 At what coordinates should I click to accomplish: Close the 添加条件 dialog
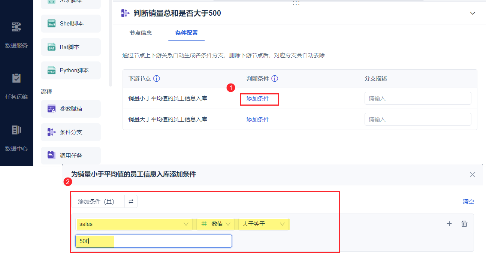(x=473, y=175)
